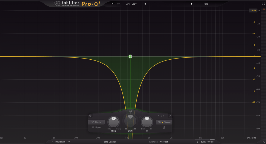The height and width of the screenshot is (144, 266).
Task: Open the 12 dB display range dropdown
Action: pyautogui.click(x=253, y=10)
